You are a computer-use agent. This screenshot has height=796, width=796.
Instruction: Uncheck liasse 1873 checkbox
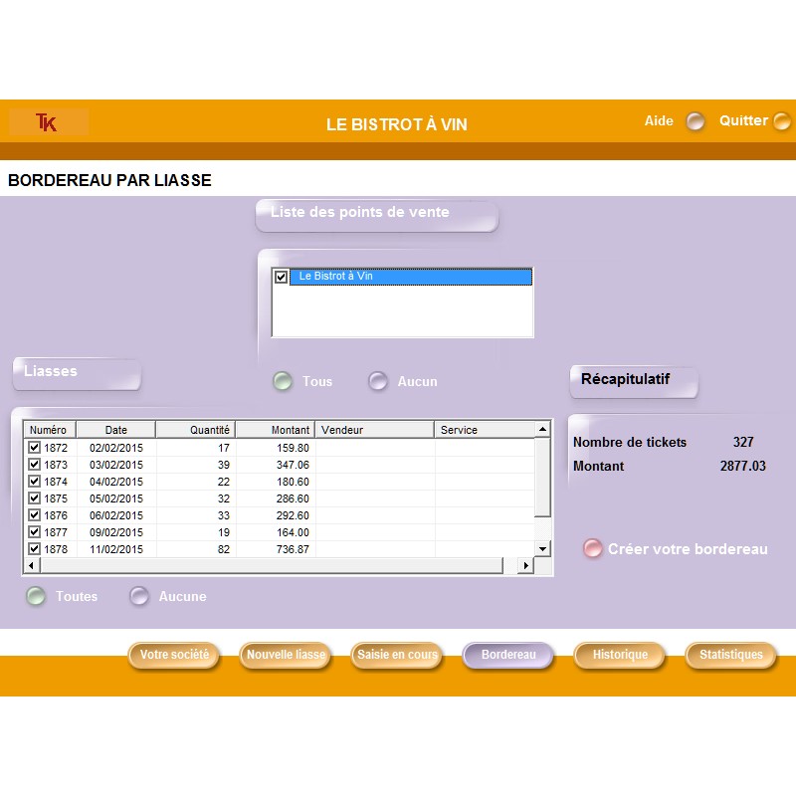pos(34,464)
